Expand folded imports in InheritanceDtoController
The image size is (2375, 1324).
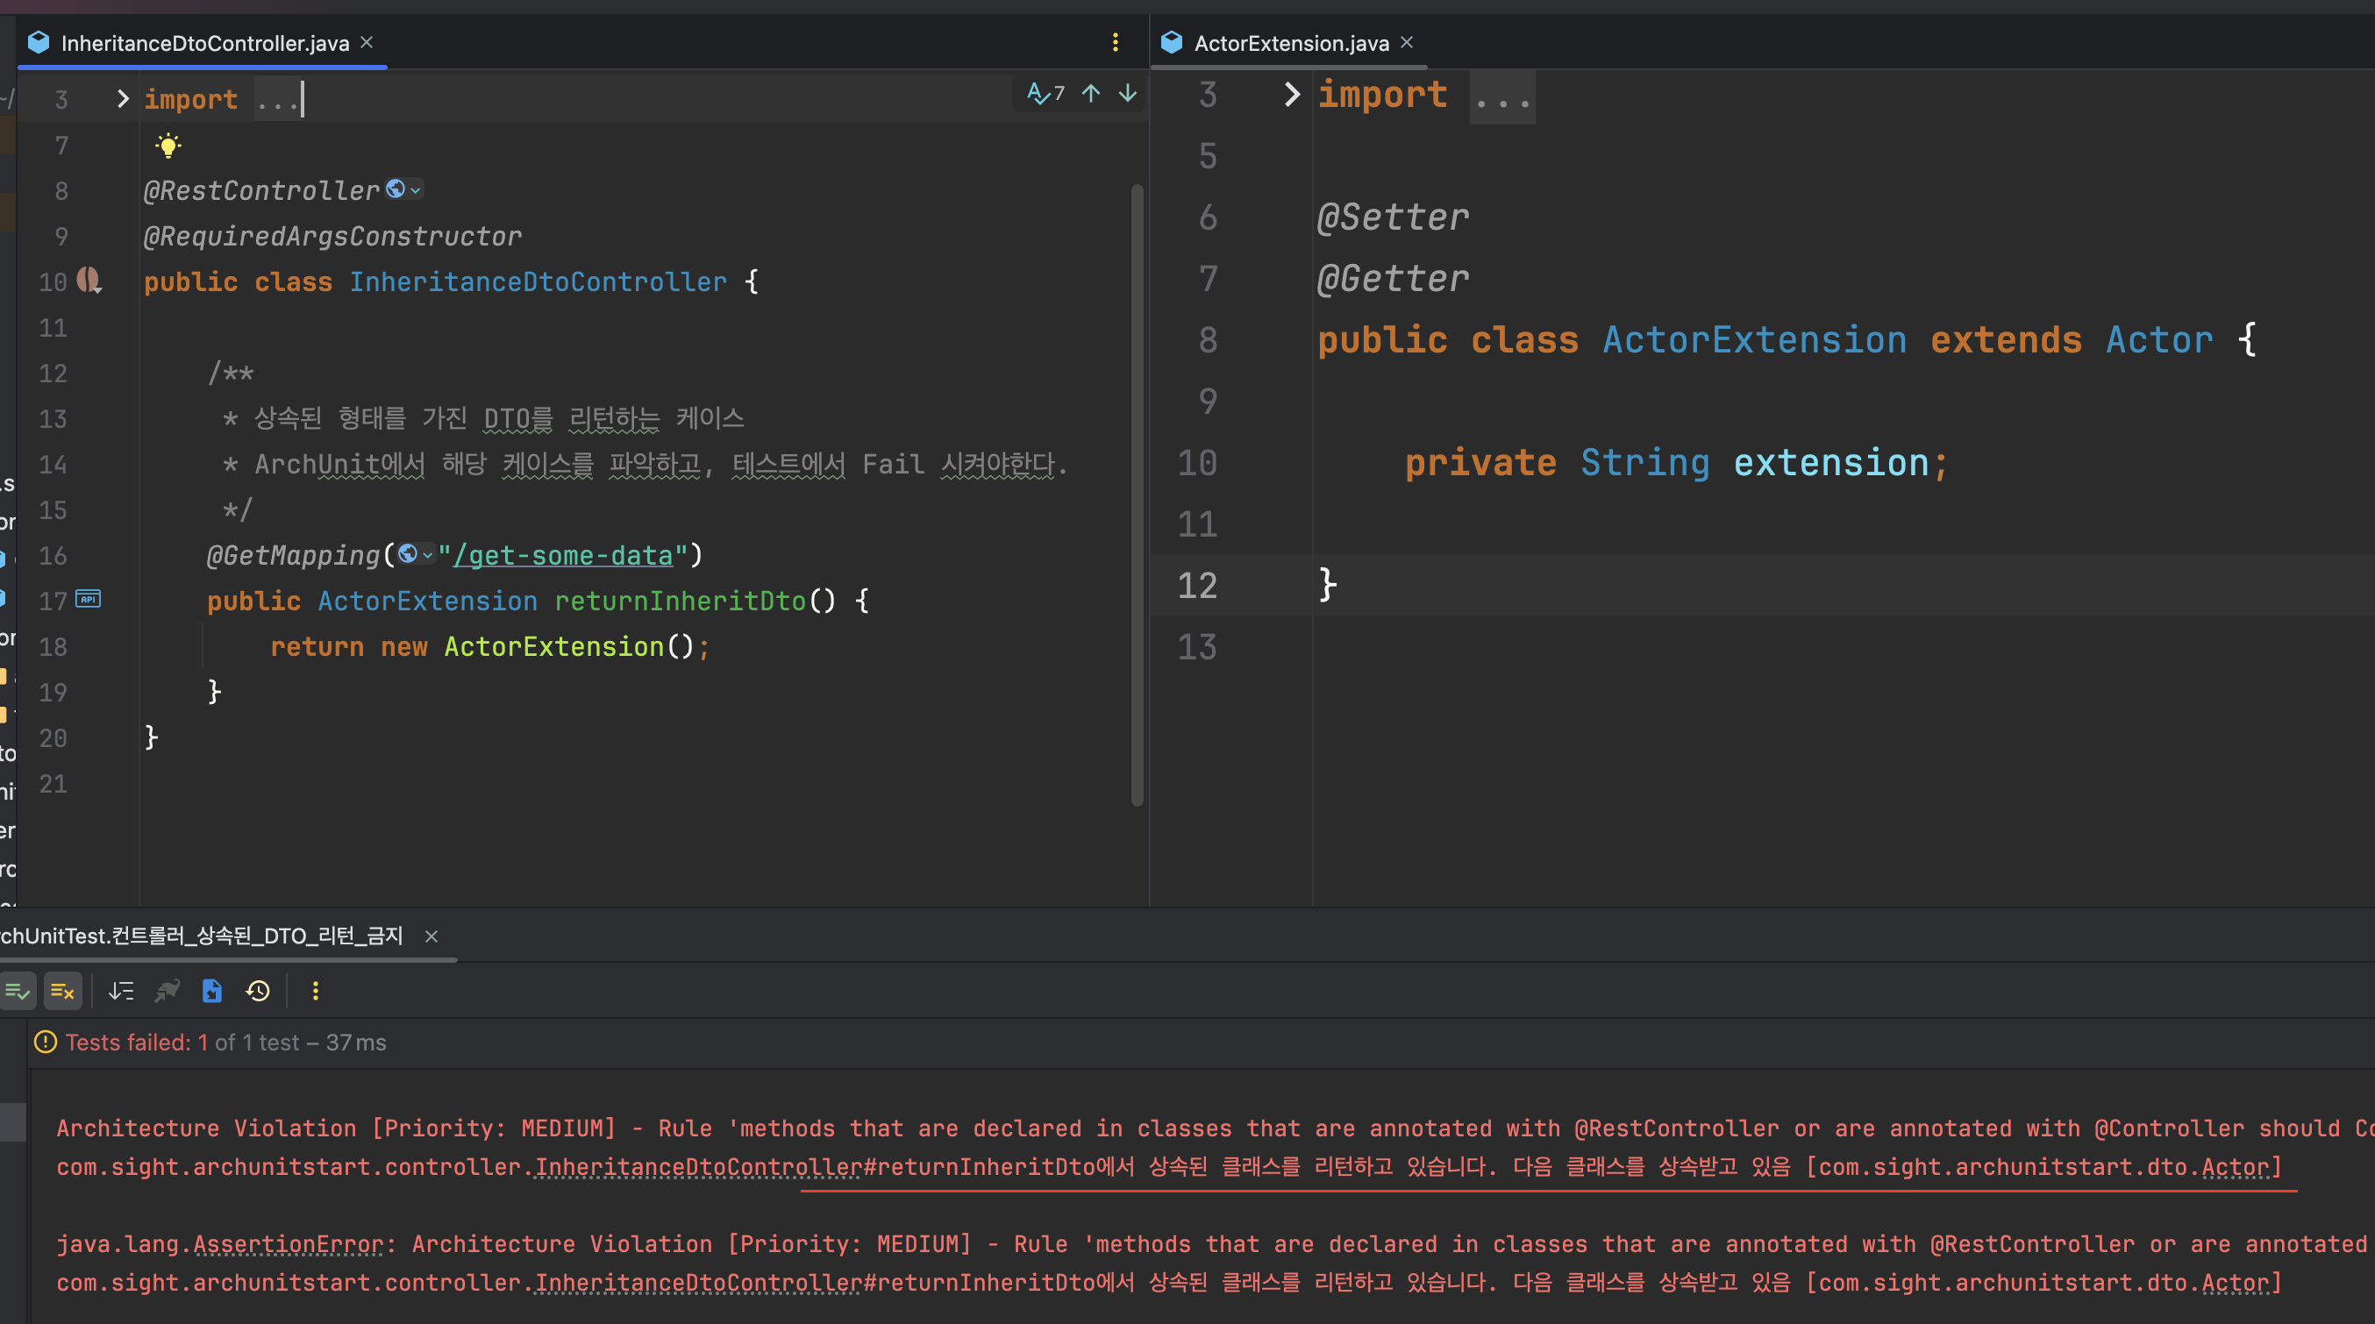[122, 99]
